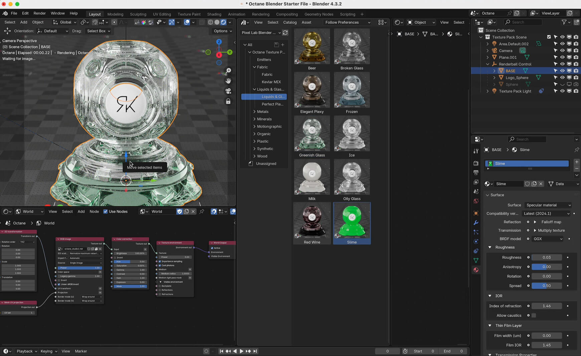Play the animation forward

(x=241, y=351)
